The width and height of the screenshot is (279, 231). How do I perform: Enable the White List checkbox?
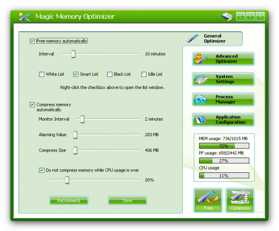point(42,74)
